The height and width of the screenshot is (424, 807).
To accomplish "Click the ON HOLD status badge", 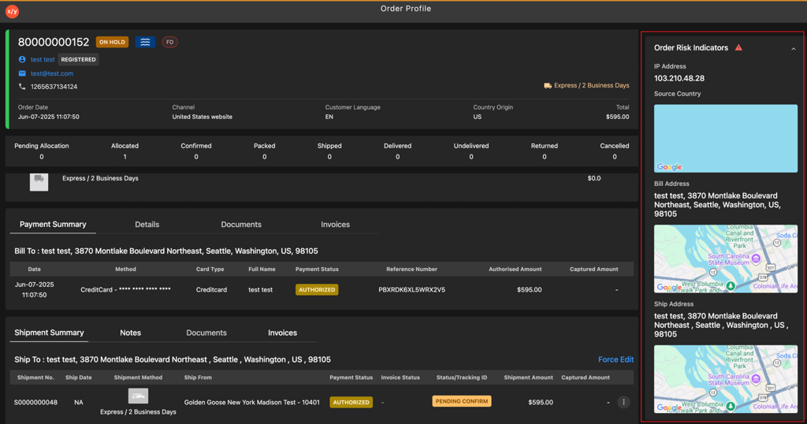I will 112,43.
